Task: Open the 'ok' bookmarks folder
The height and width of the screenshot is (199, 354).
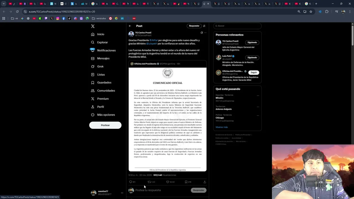Action: [x=14, y=19]
